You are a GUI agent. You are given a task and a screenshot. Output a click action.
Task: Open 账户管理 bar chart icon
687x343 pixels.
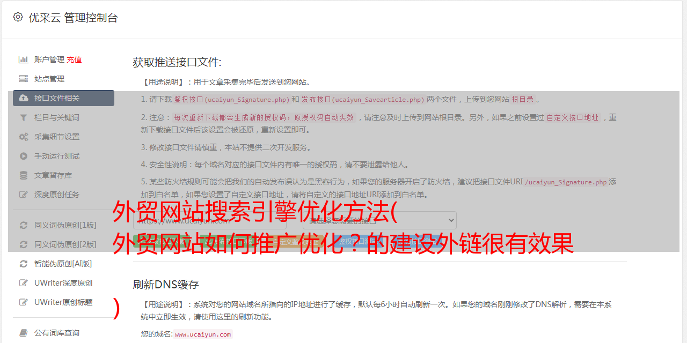tap(24, 59)
